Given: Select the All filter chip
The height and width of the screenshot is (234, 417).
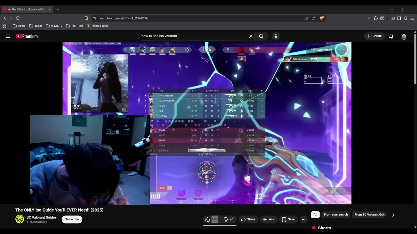Looking at the screenshot, I should pyautogui.click(x=315, y=214).
